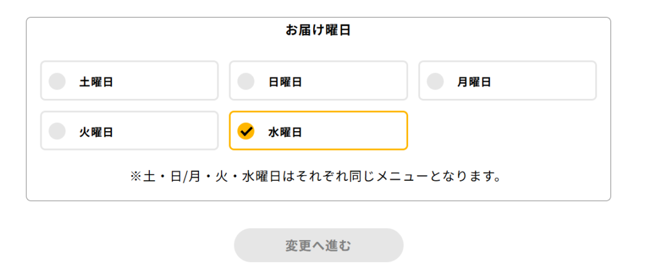Click the 日曜日 label text
The width and height of the screenshot is (645, 274).
(x=285, y=82)
